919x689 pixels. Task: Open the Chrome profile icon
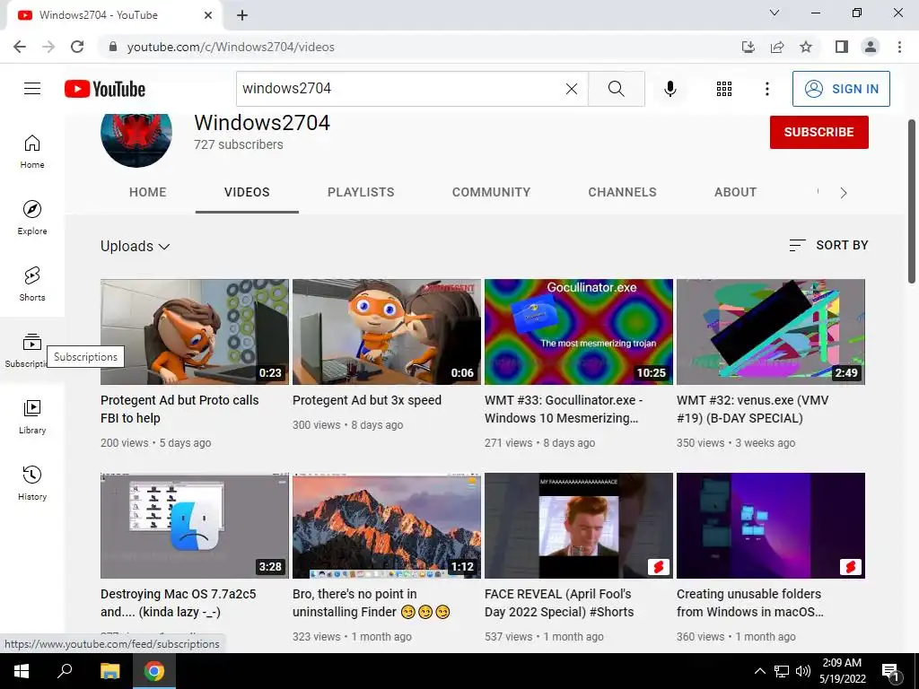pos(871,47)
